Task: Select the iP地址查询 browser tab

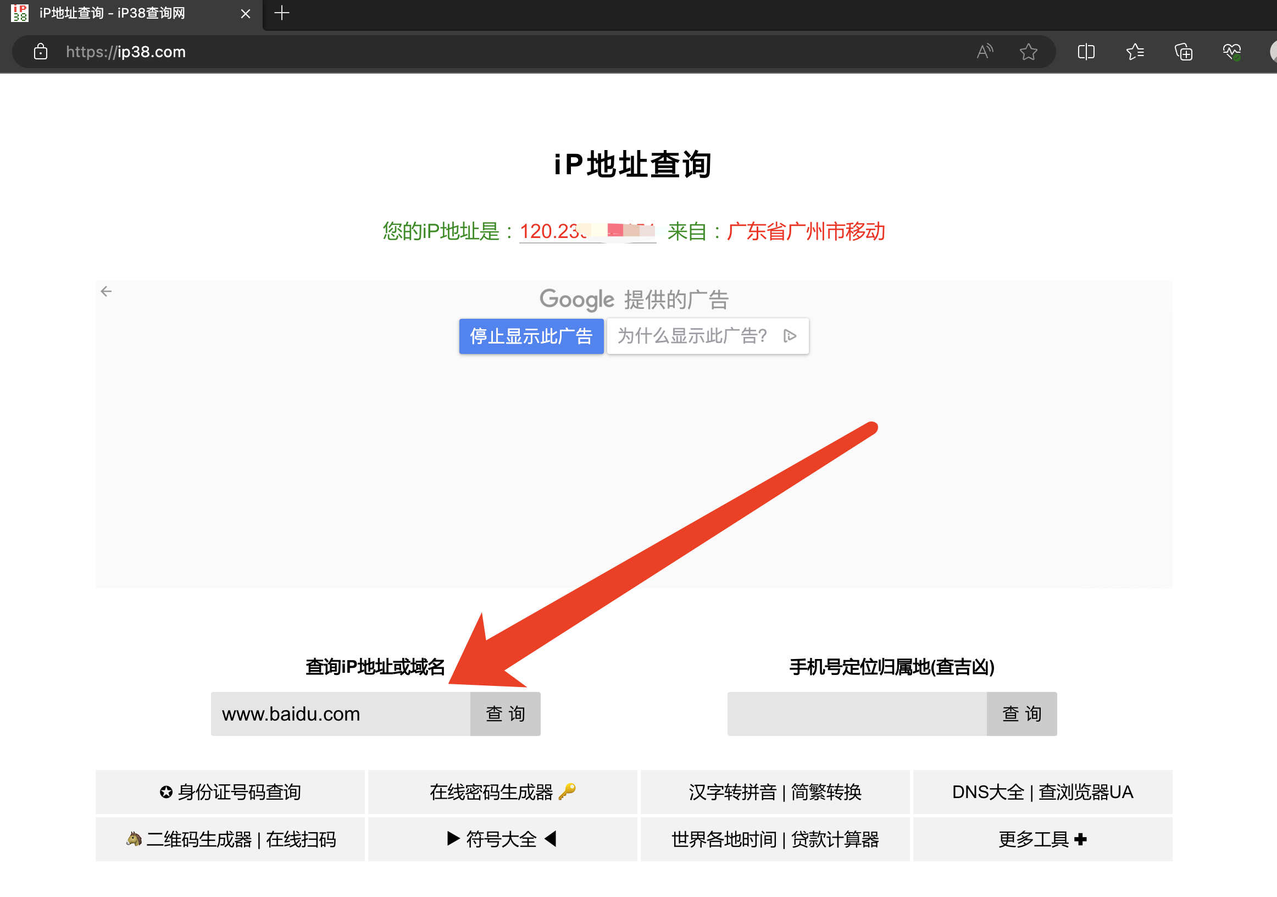Action: click(x=111, y=13)
